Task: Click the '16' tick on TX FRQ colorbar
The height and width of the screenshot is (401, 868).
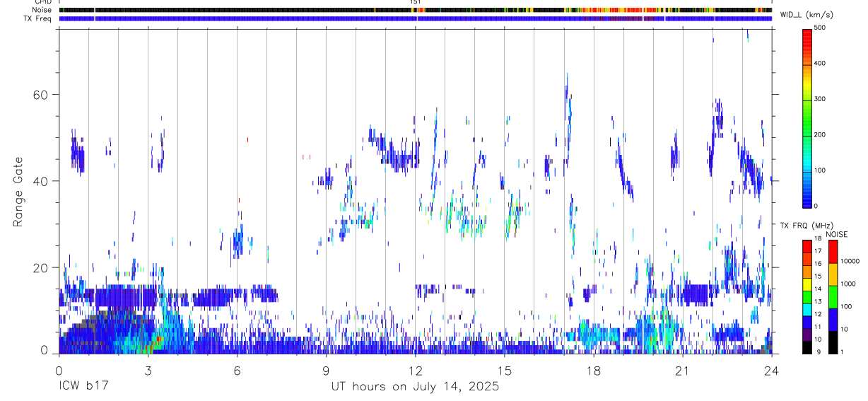Action: click(x=817, y=264)
